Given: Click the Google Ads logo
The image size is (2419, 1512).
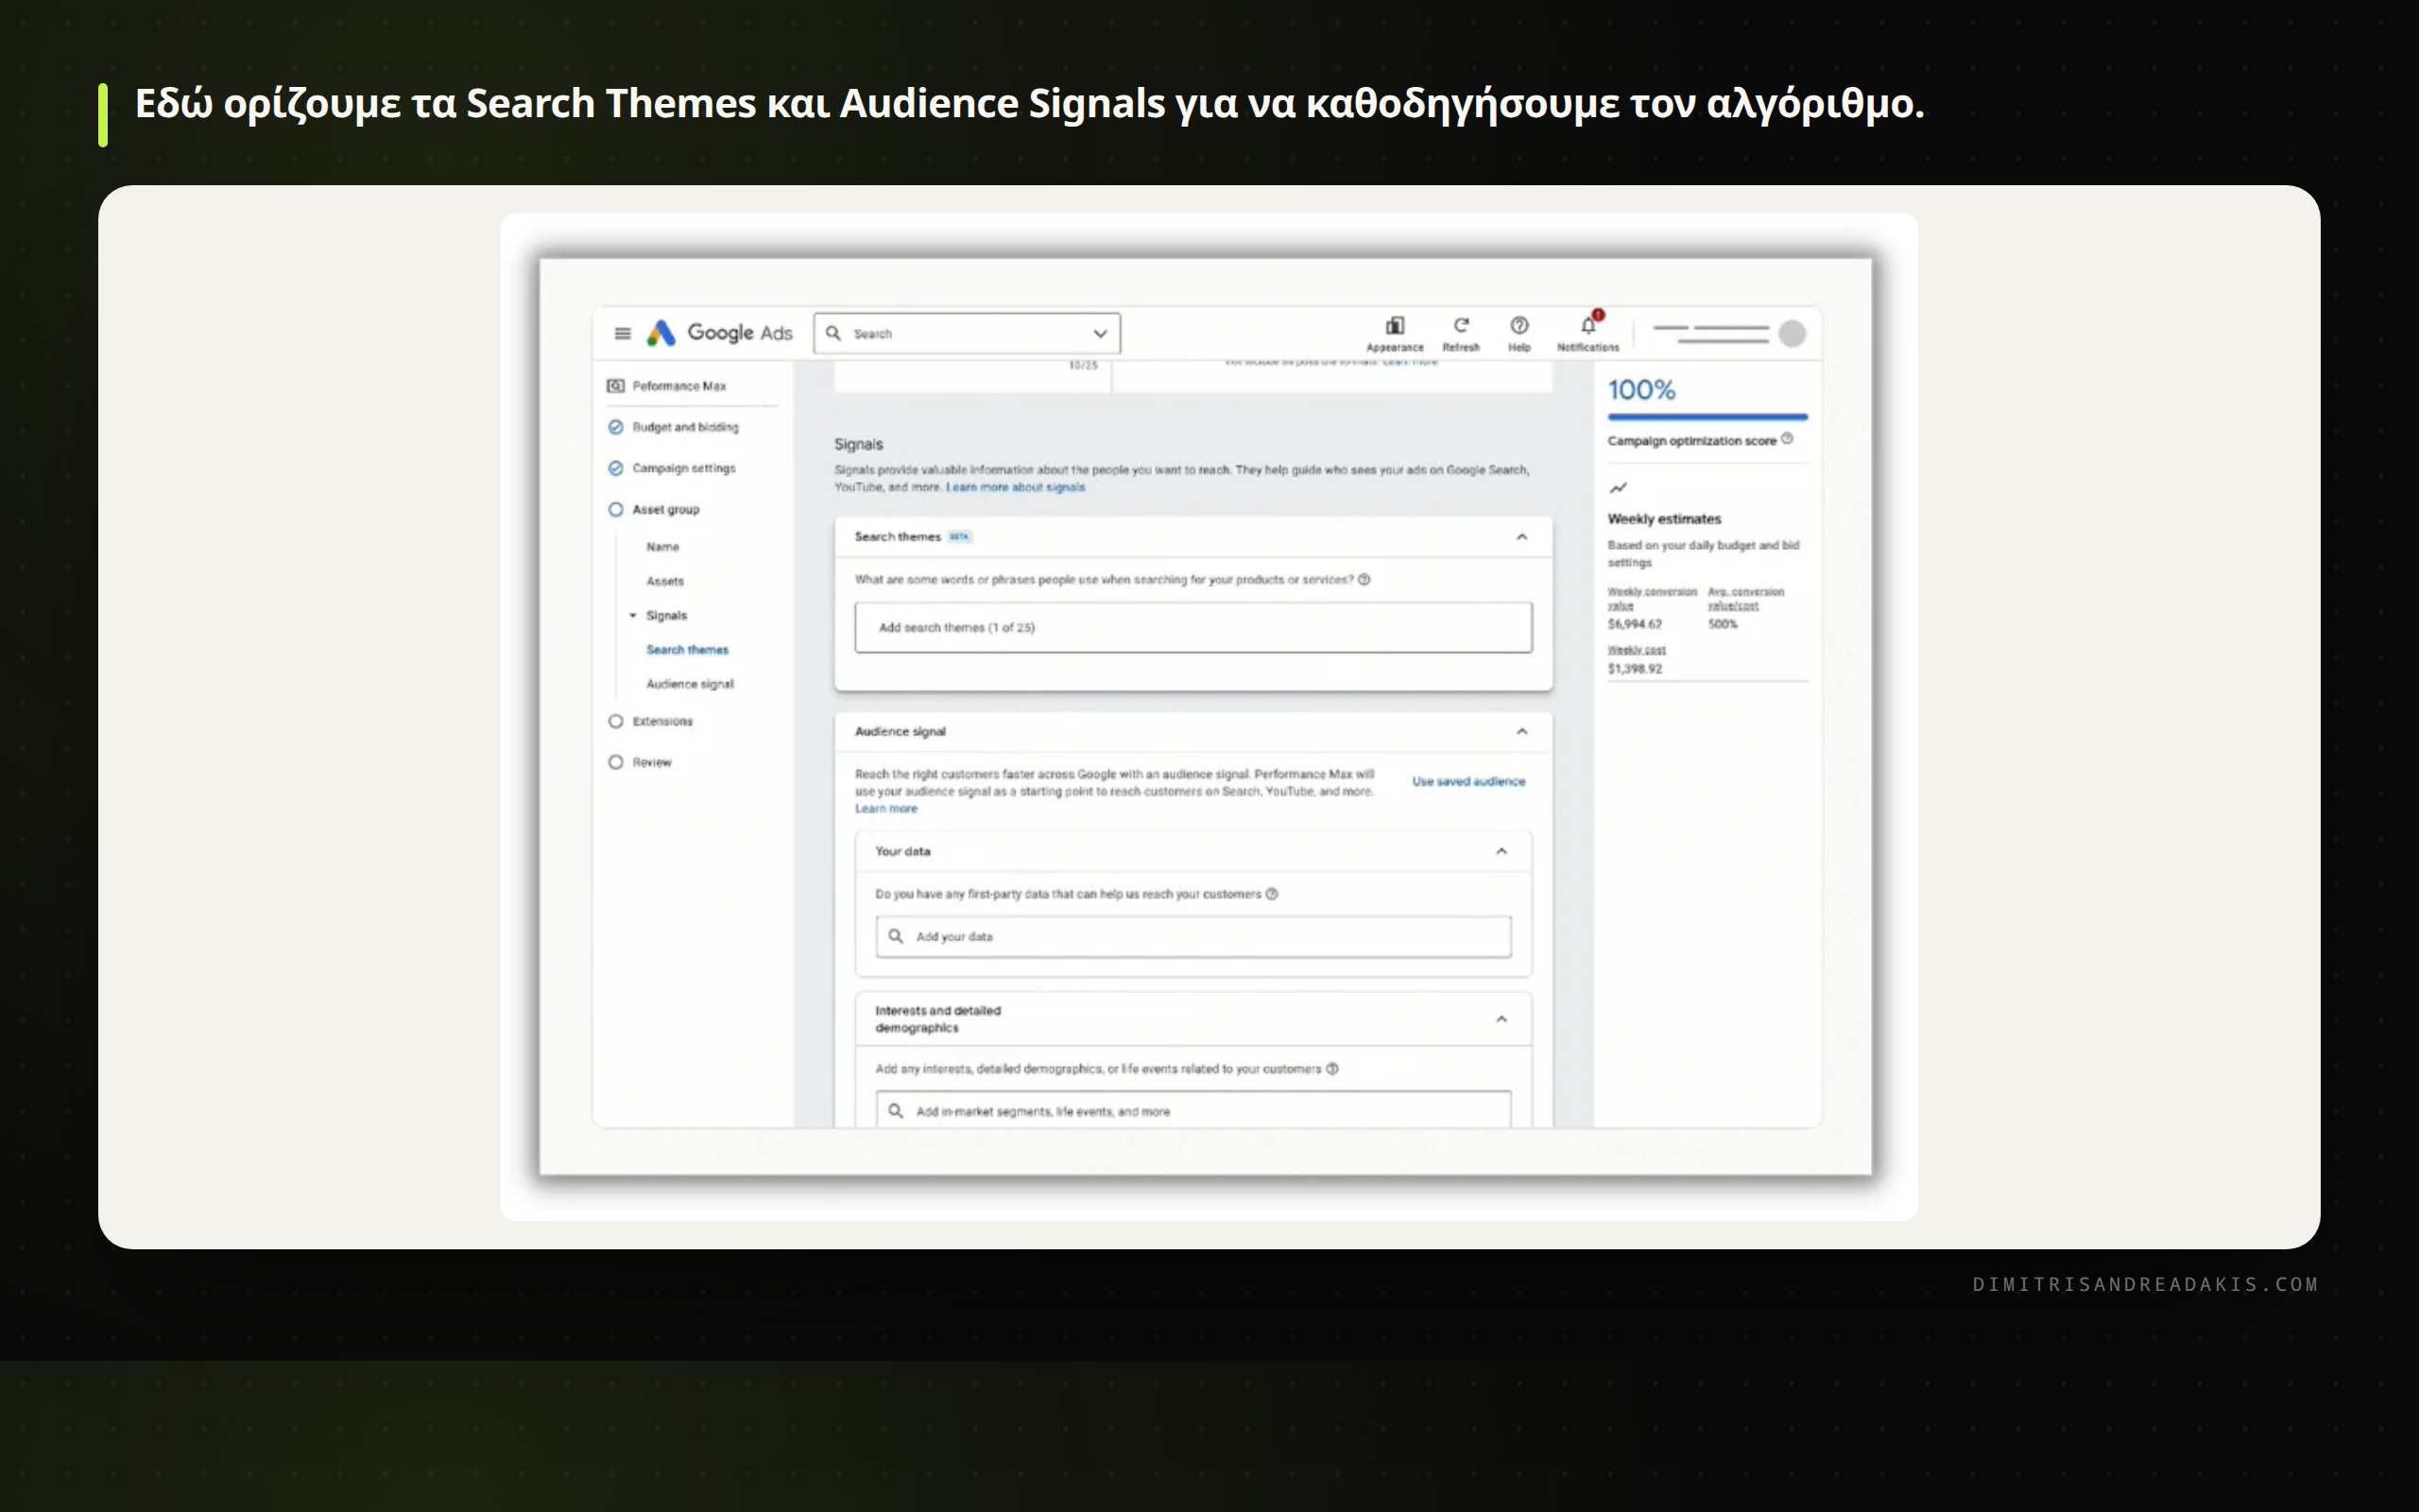Looking at the screenshot, I should pyautogui.click(x=719, y=333).
